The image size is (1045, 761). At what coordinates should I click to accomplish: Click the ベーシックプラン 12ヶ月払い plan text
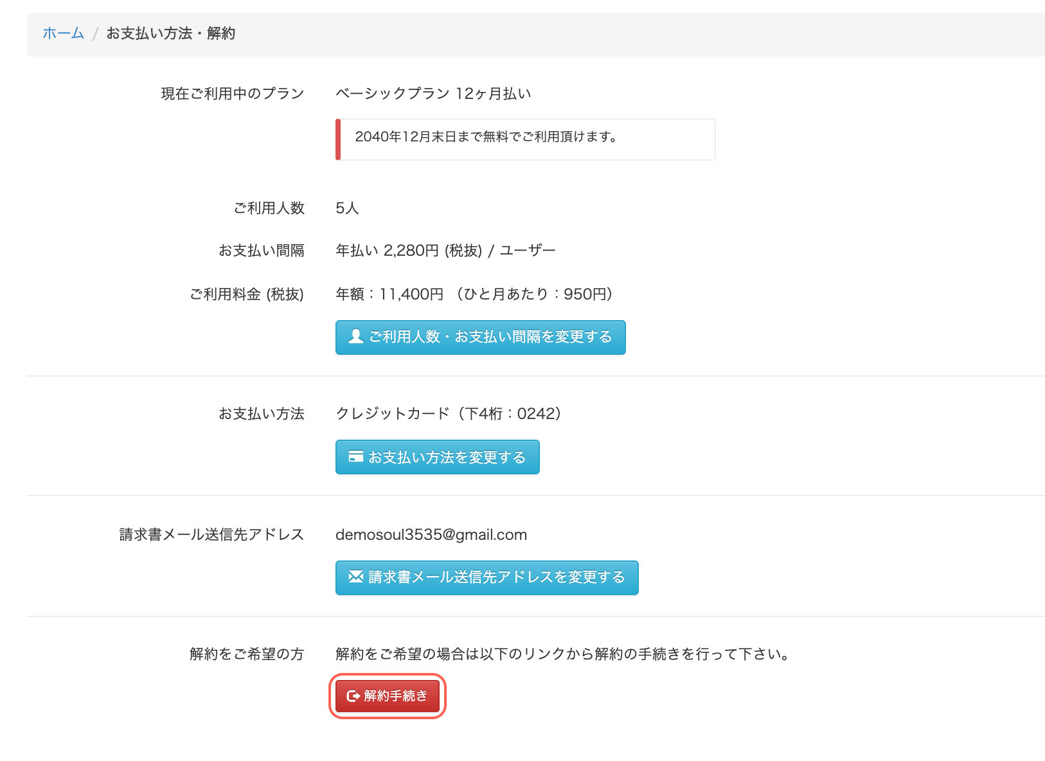pos(433,94)
